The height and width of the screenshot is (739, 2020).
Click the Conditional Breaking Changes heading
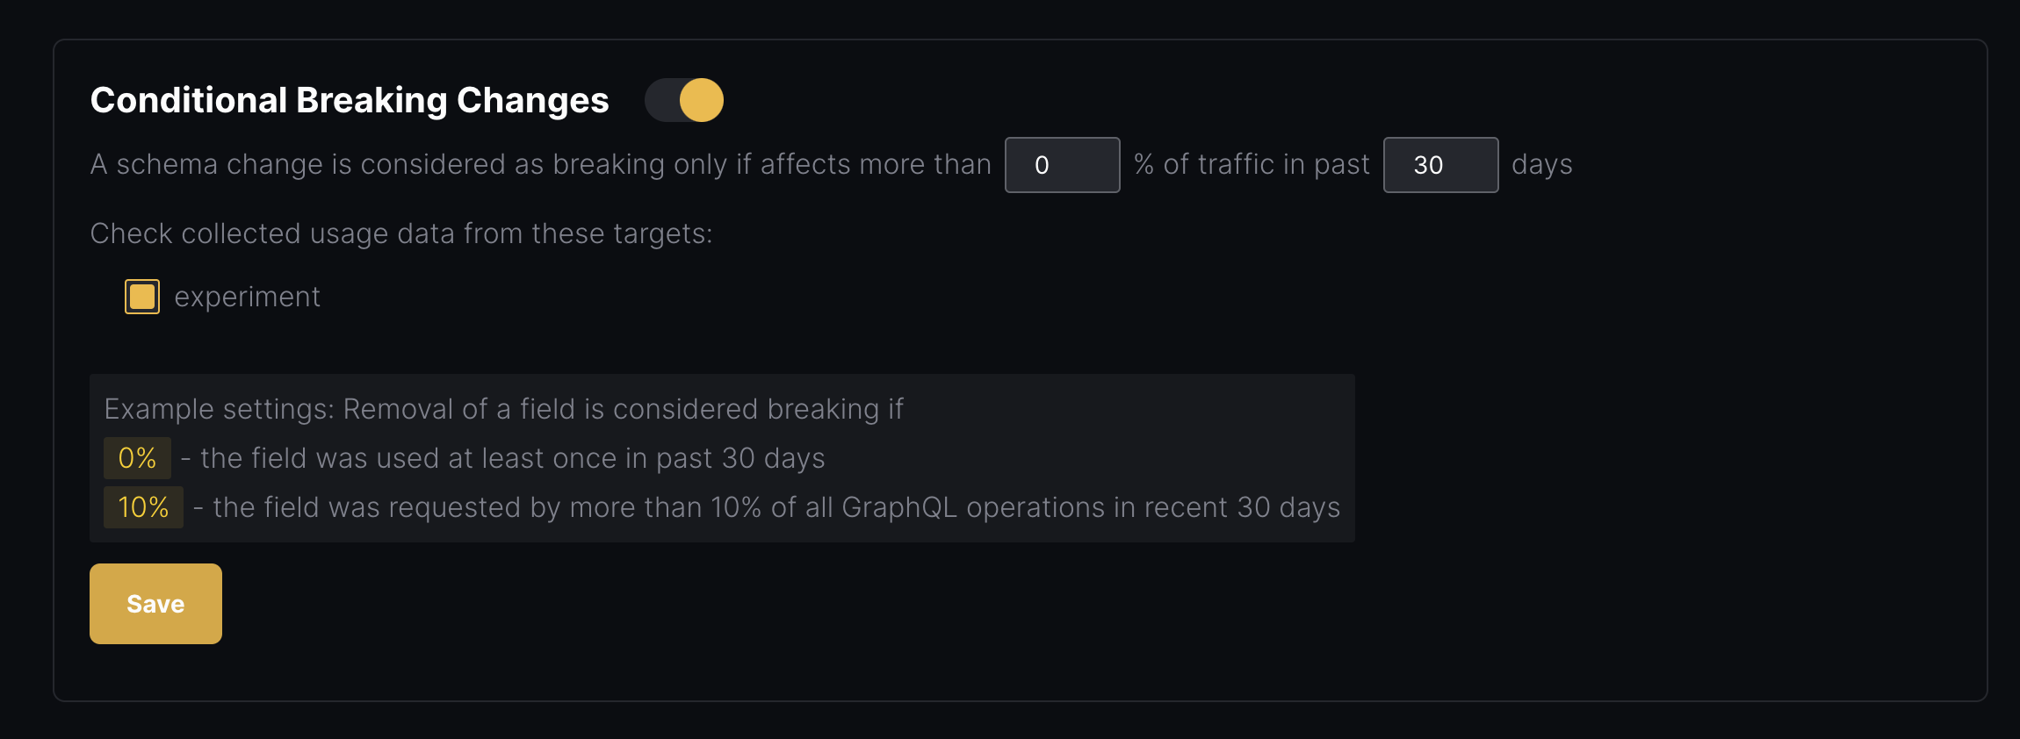point(350,99)
